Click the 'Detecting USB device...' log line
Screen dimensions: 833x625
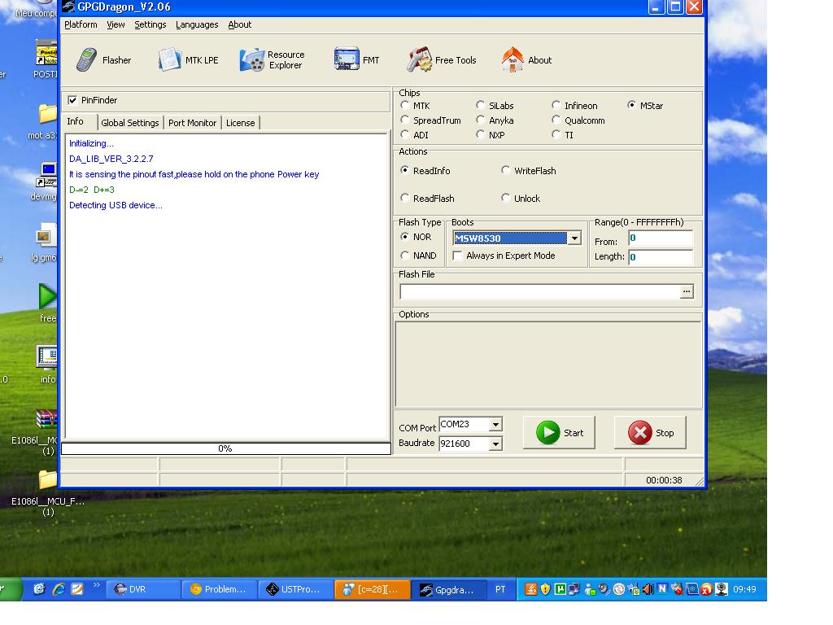(116, 205)
